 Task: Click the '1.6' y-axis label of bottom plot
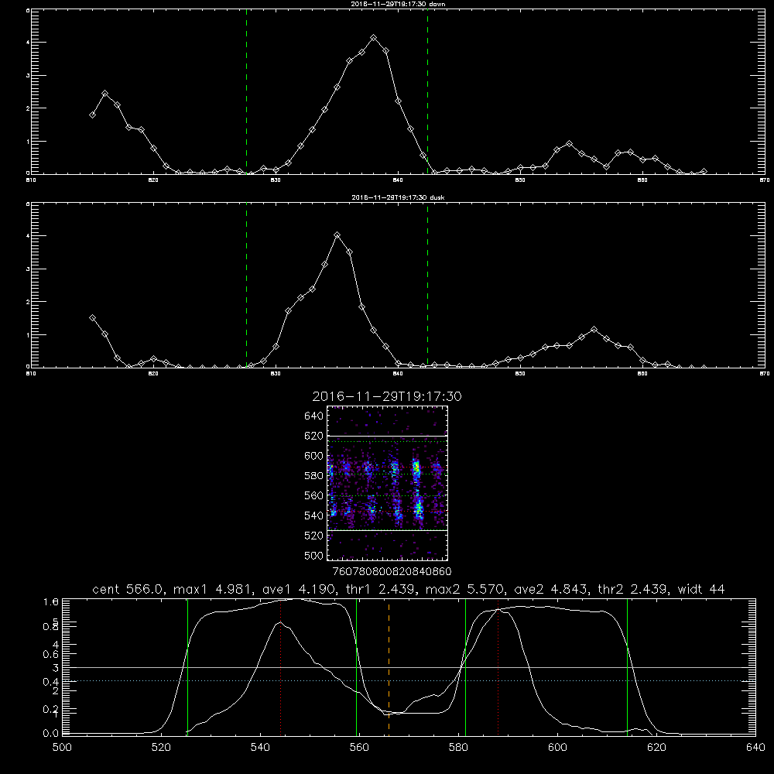click(x=51, y=602)
